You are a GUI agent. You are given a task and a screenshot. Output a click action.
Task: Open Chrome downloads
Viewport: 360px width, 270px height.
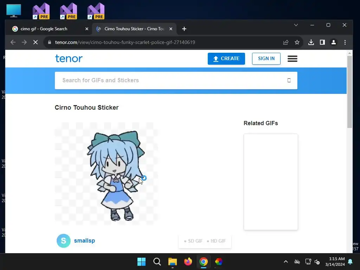tap(311, 42)
